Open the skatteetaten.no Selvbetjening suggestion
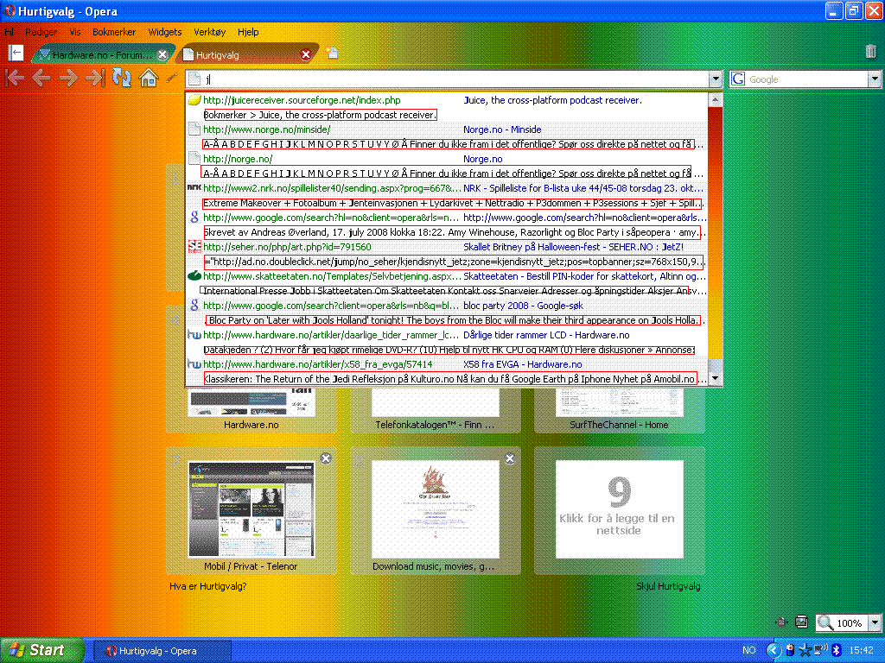The image size is (885, 663). pos(447,283)
